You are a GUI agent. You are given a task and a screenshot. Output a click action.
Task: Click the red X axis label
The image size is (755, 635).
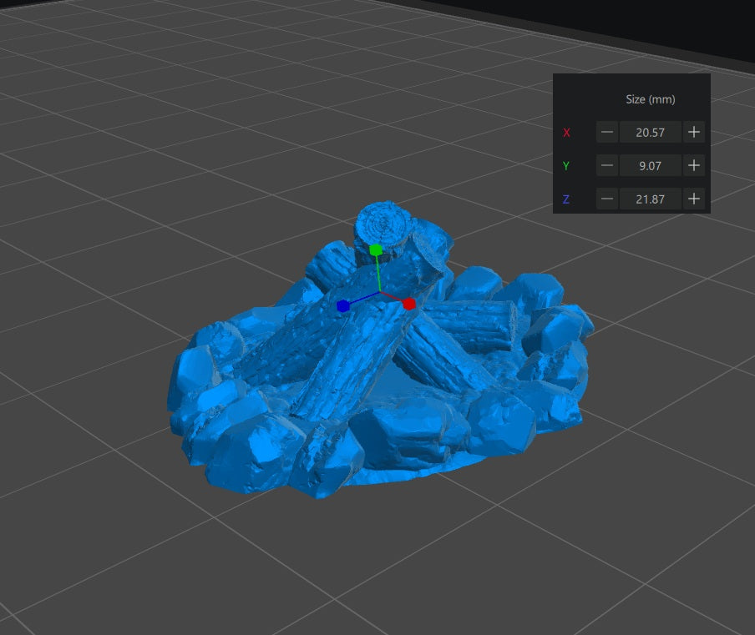[x=566, y=133]
